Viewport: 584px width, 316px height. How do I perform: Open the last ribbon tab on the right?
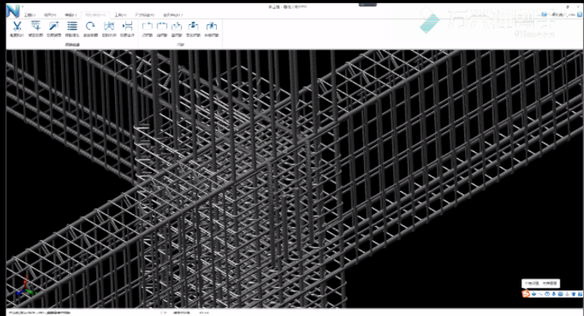(x=173, y=15)
